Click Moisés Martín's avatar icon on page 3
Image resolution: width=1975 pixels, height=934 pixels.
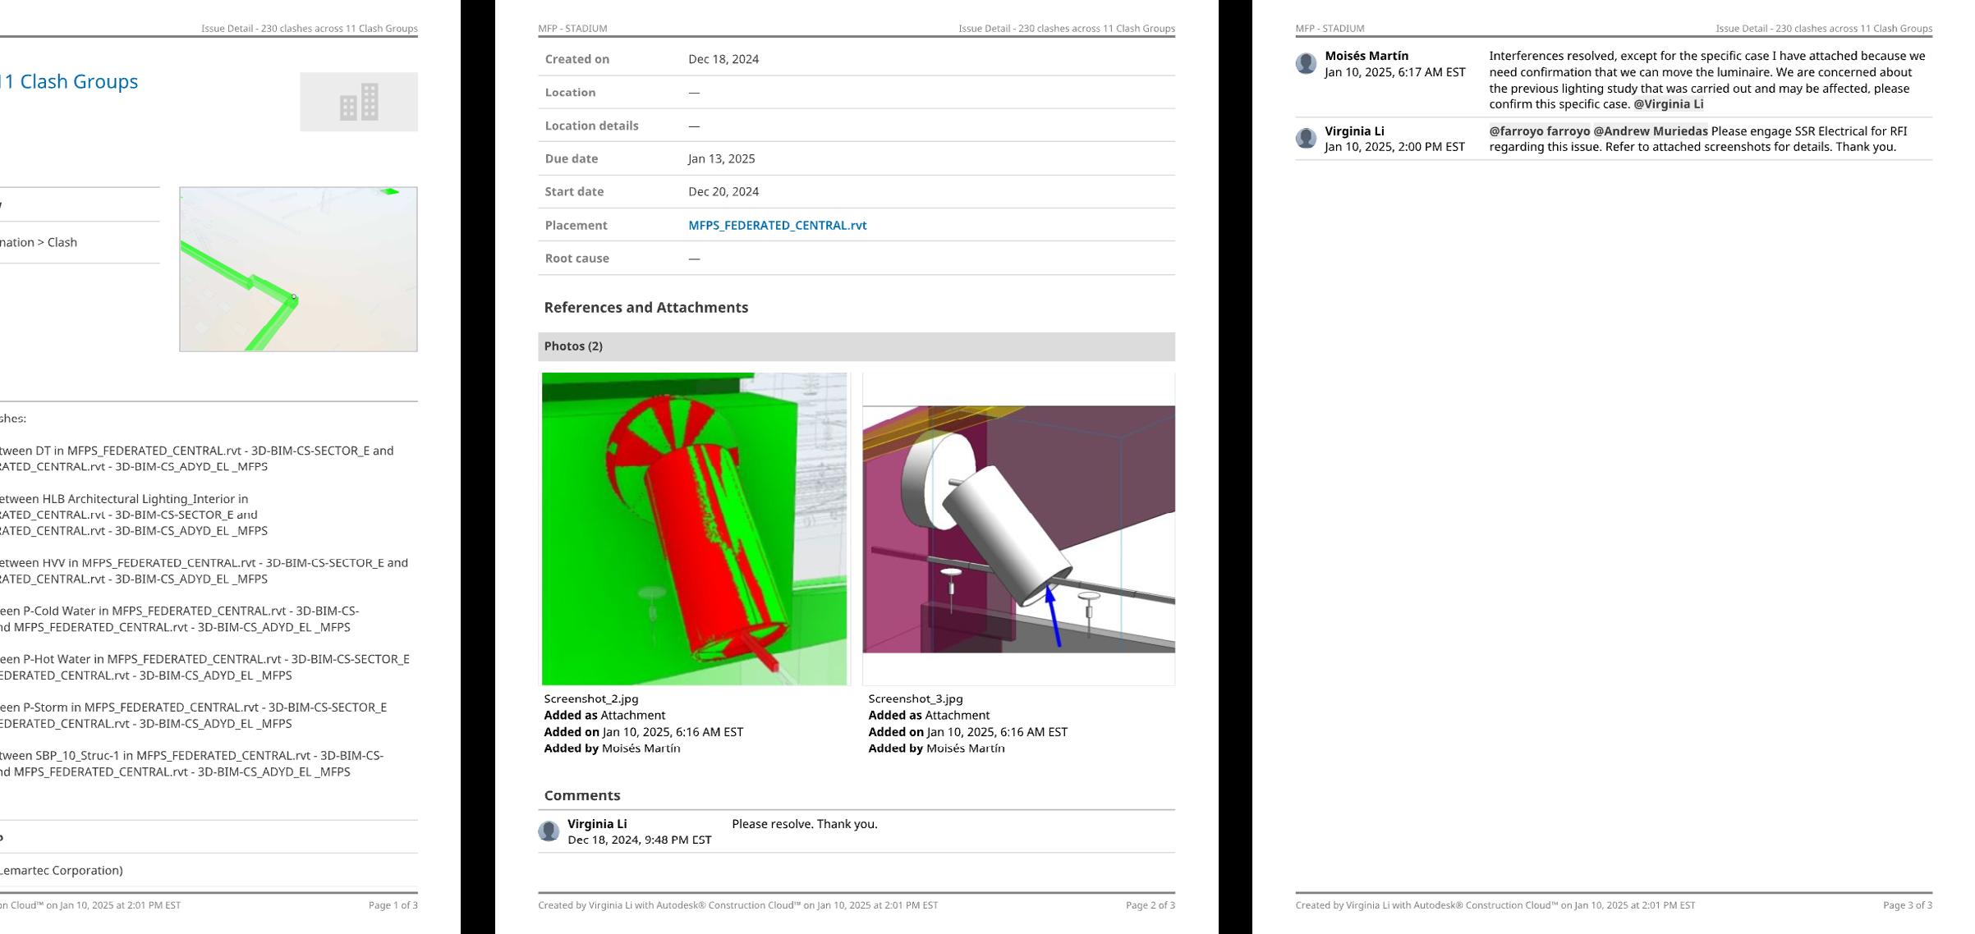[1306, 64]
